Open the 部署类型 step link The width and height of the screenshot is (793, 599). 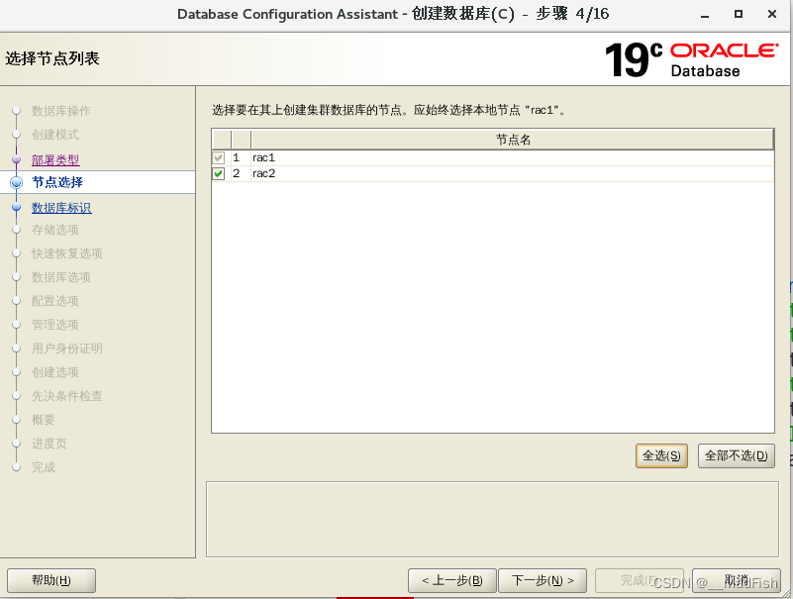(x=55, y=159)
